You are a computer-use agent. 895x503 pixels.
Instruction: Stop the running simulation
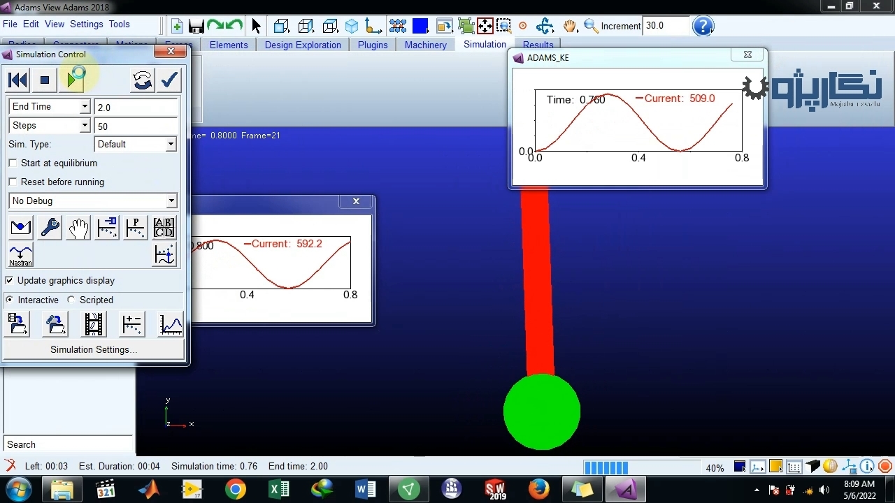tap(45, 80)
